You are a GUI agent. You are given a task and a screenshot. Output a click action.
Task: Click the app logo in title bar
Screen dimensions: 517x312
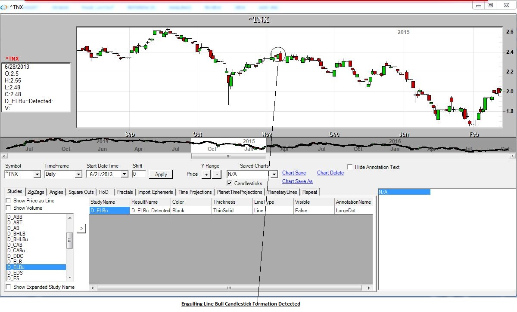pos(4,7)
